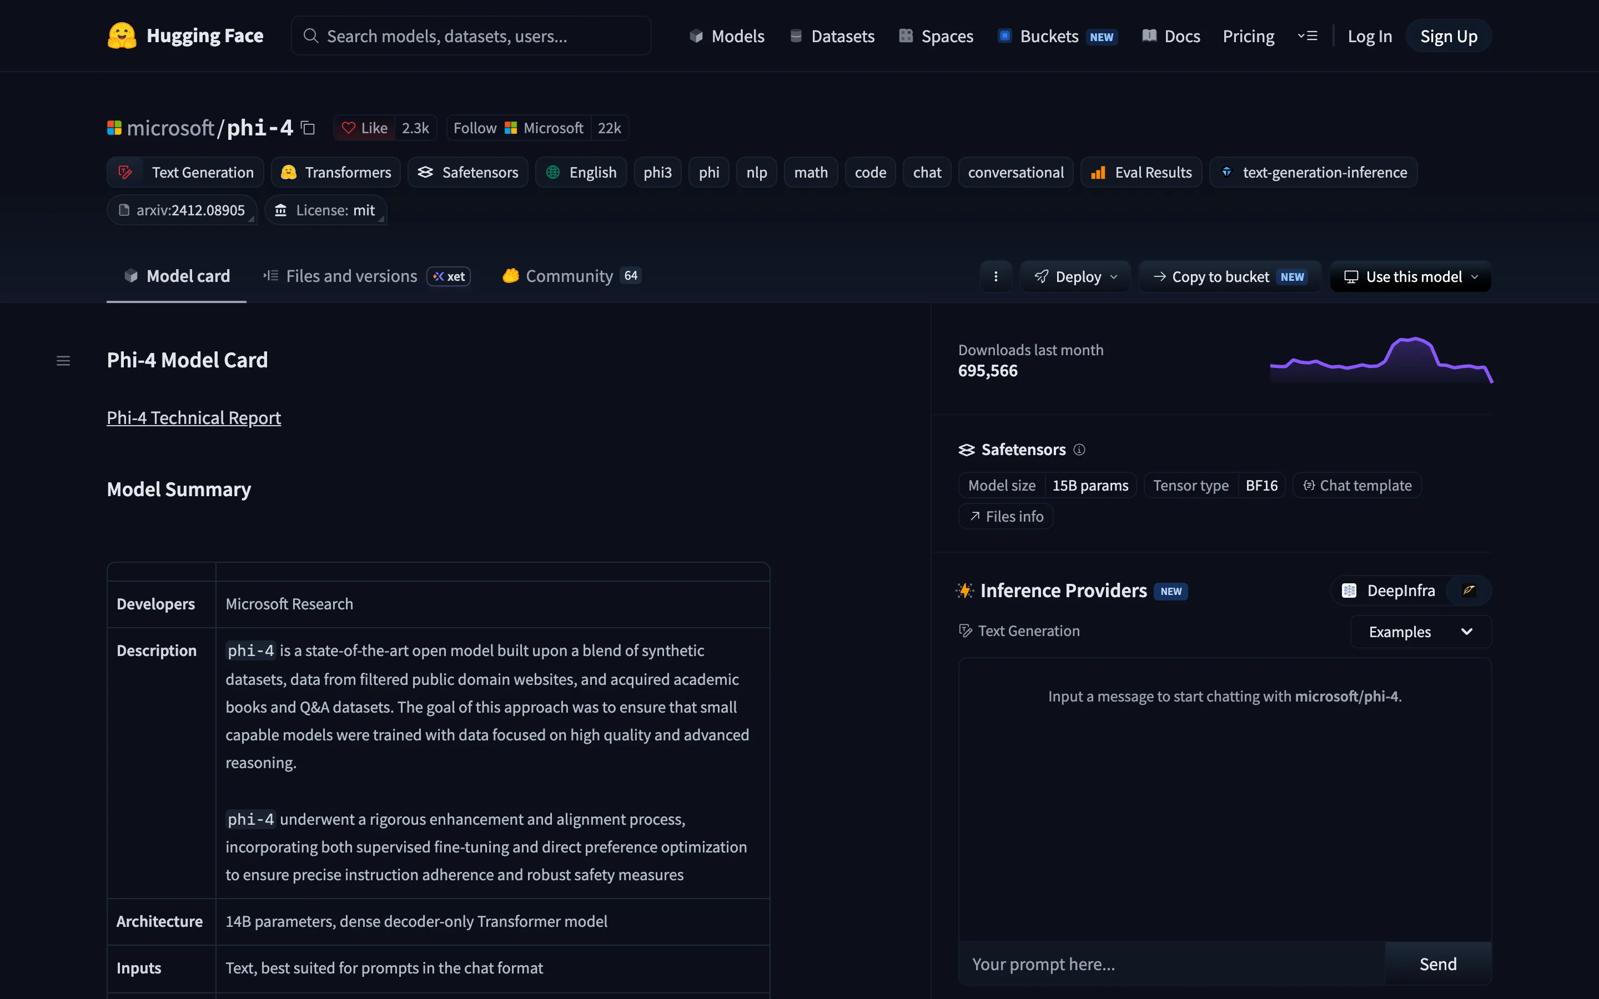Click the Text Generation tag

[x=185, y=173]
